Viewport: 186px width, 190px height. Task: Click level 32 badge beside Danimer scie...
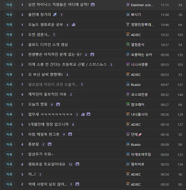click(128, 5)
